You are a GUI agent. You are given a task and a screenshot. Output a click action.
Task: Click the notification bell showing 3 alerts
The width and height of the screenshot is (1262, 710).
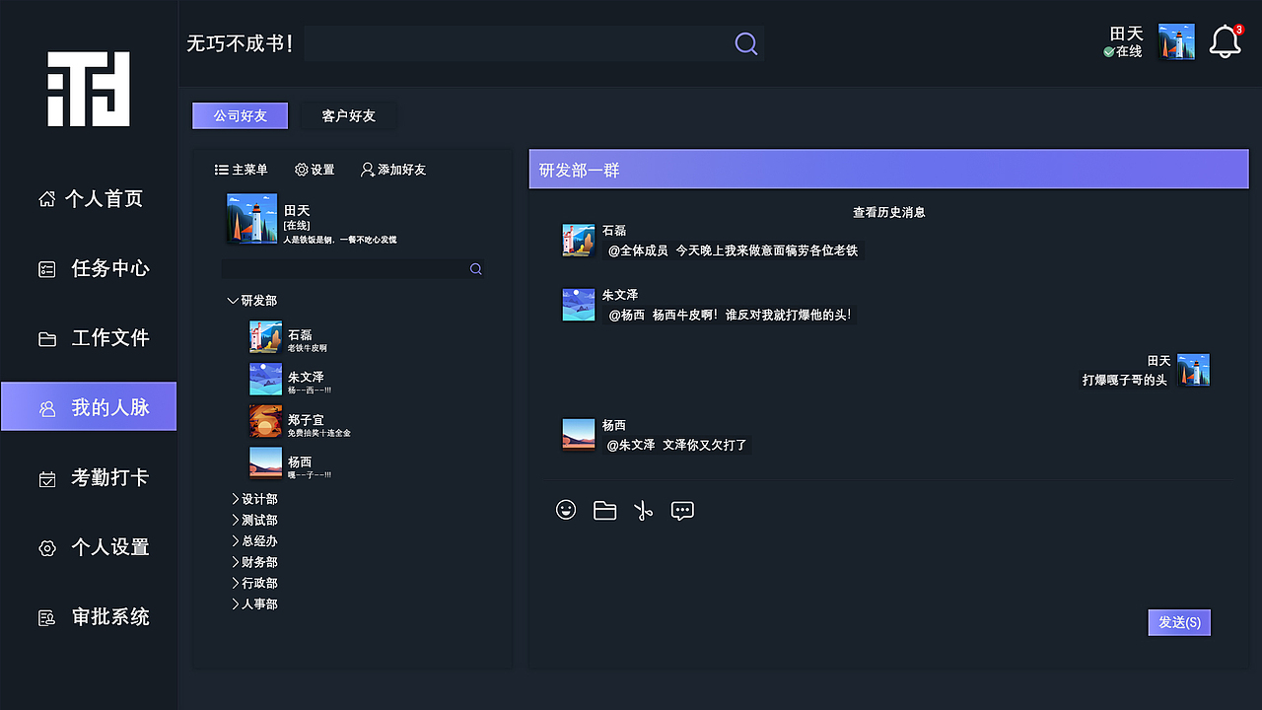click(x=1225, y=41)
